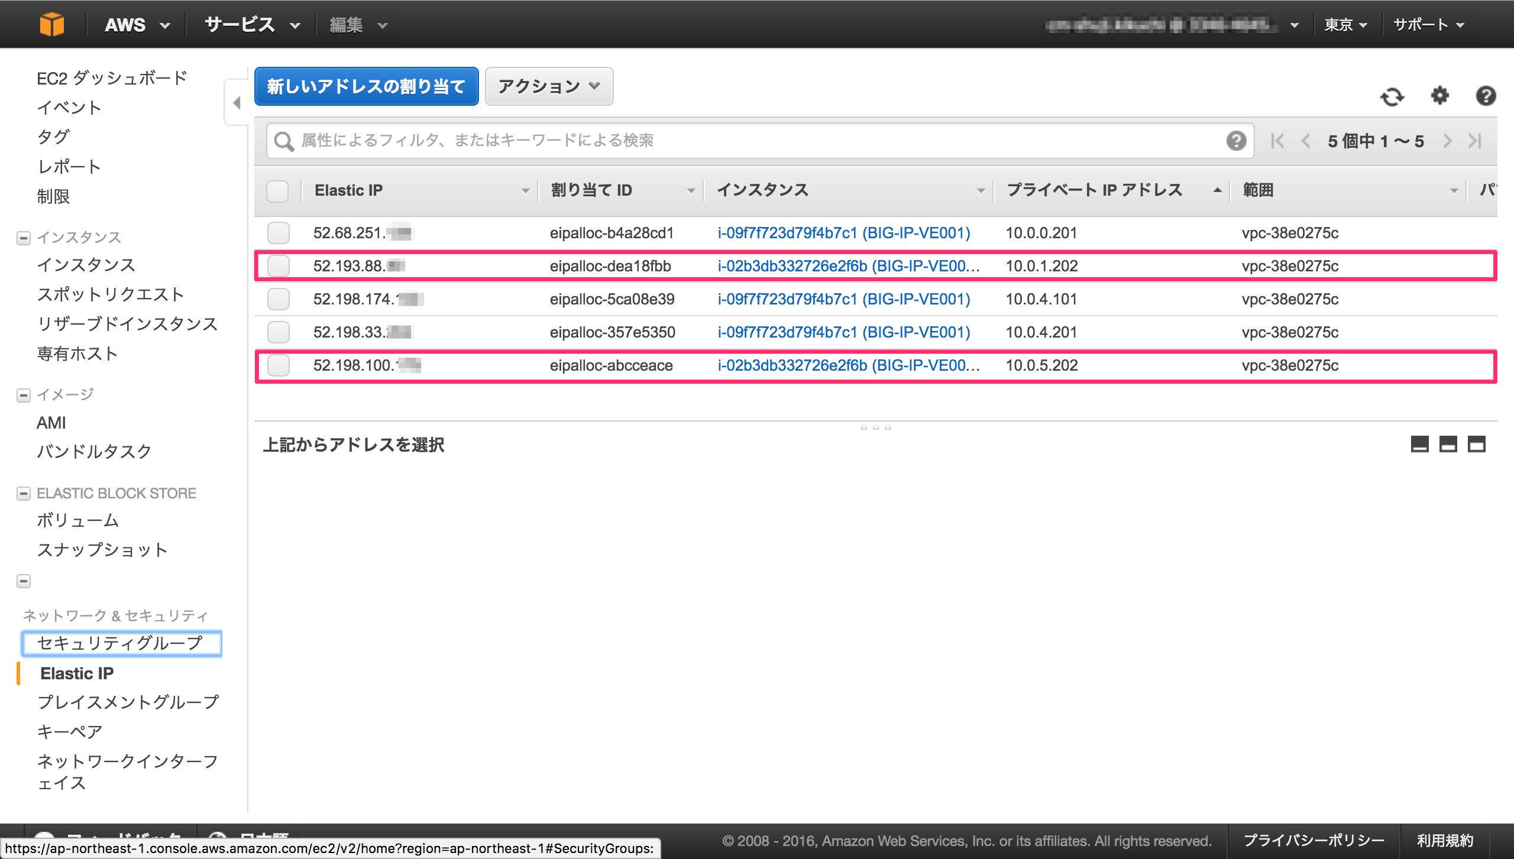Open ネットワークインターフェイス in sidebar

point(127,772)
